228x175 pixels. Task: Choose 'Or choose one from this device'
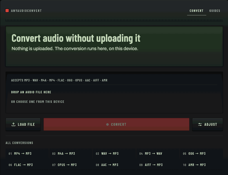coord(38,102)
